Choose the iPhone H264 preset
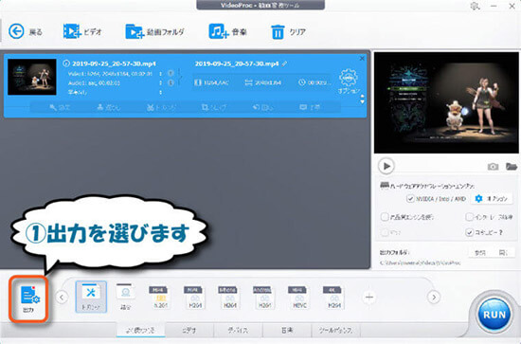The width and height of the screenshot is (521, 344). [x=229, y=298]
